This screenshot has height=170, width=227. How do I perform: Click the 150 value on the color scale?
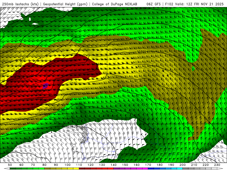click(125, 165)
